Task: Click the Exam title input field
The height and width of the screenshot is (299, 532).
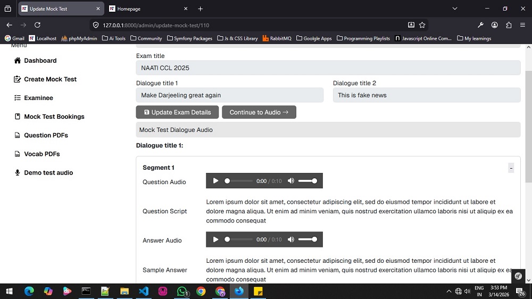Action: tap(328, 68)
